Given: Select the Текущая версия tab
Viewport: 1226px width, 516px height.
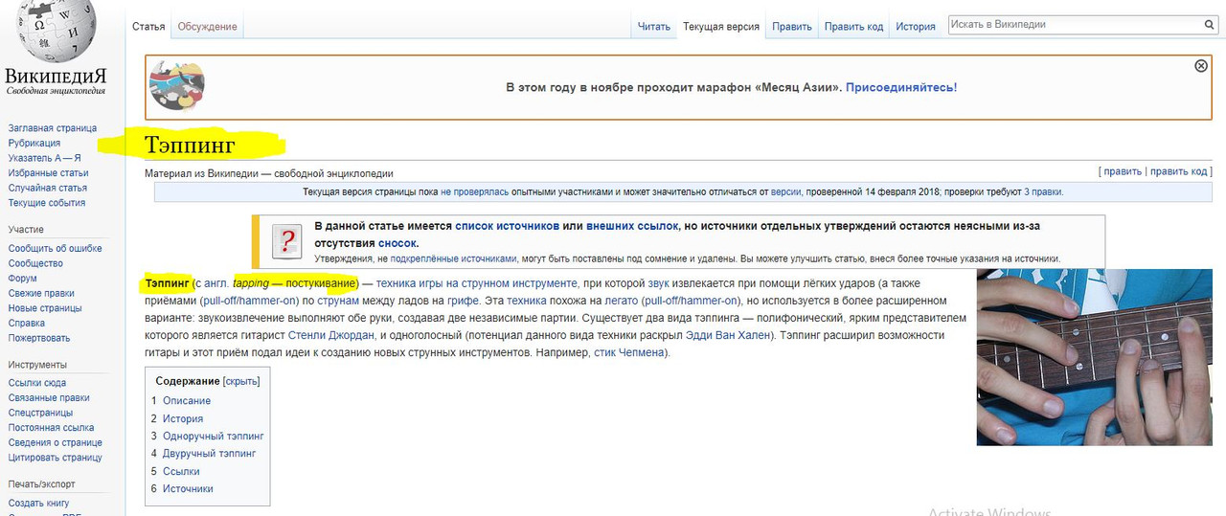Looking at the screenshot, I should click(721, 27).
